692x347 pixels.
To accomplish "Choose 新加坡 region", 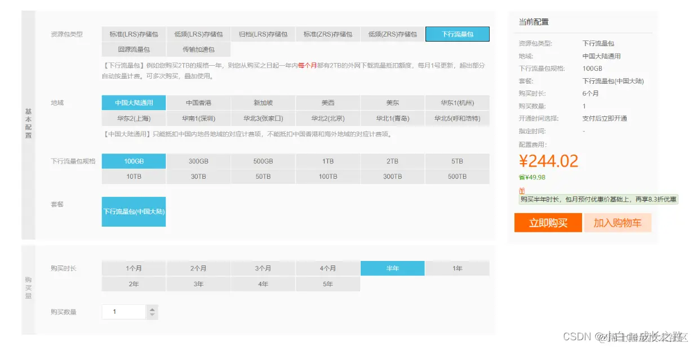I will click(x=263, y=103).
